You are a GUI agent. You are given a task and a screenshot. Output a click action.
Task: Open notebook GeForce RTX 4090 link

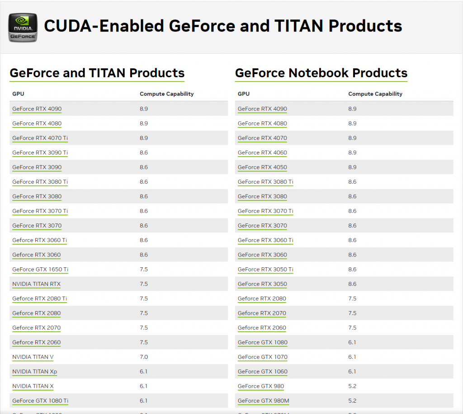pos(262,109)
